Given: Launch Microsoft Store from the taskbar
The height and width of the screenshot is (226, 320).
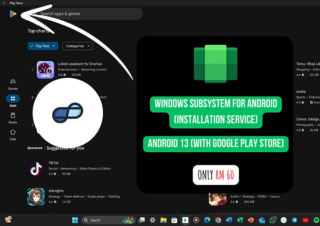Looking at the screenshot, I should (174, 220).
